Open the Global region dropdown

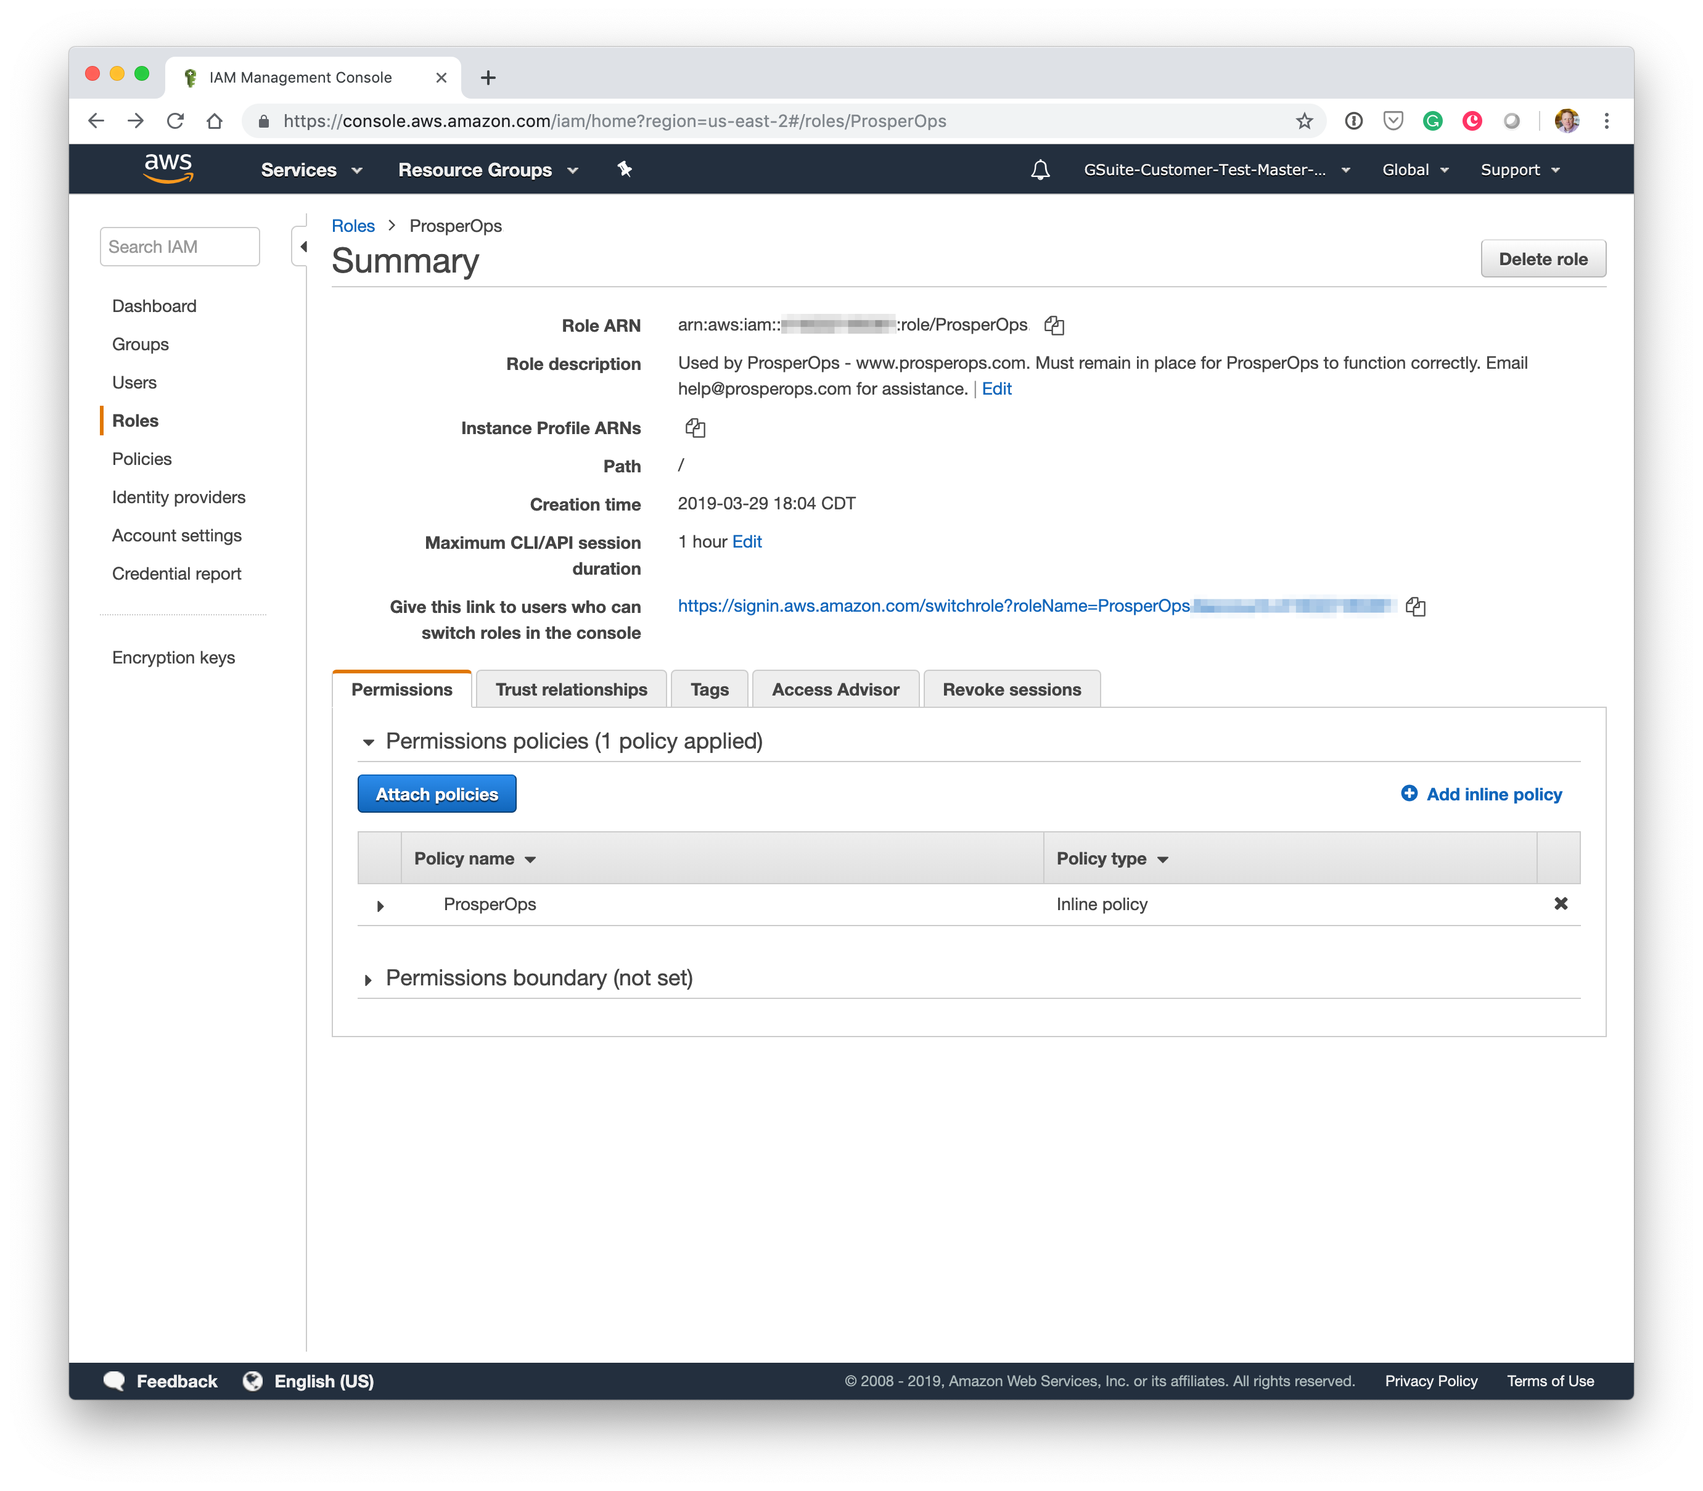(1415, 170)
